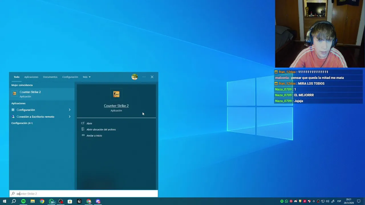Click the ESP input language indicator
The height and width of the screenshot is (205, 365).
coord(339,201)
